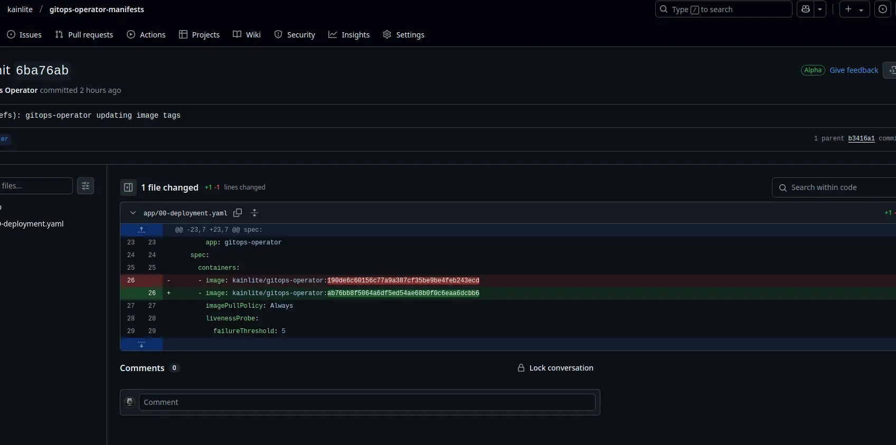Click the Comments count badge 0
This screenshot has height=445, width=896.
(x=174, y=368)
